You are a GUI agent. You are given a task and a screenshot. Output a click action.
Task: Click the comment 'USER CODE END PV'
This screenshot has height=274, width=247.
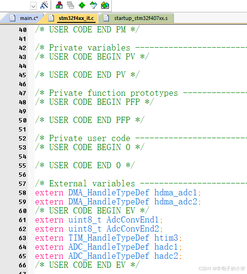coord(87,75)
